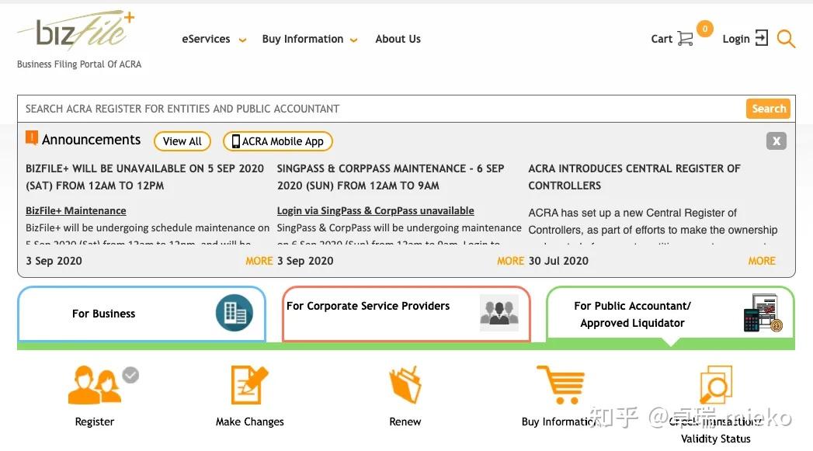The width and height of the screenshot is (813, 451).
Task: Open the About Us menu item
Action: (x=398, y=39)
